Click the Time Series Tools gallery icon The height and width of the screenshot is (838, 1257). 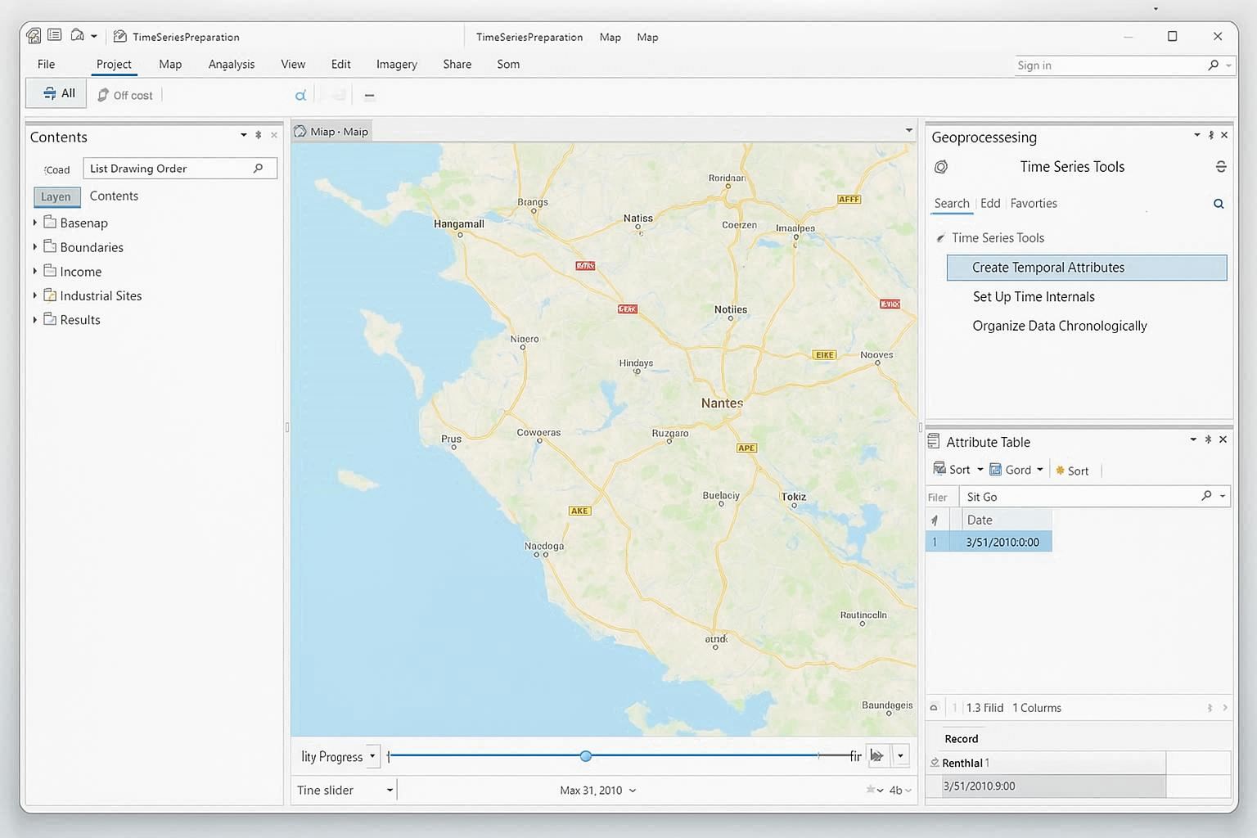941,166
